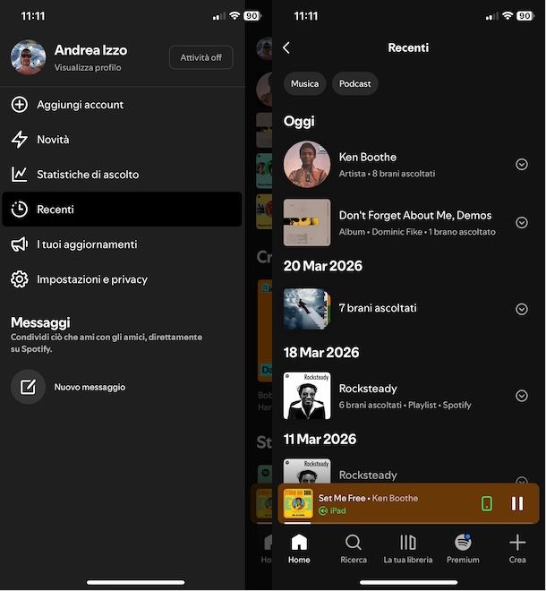Screen dimensions: 546x591
Task: Tap the battery indicator in left status bar
Action: [252, 16]
